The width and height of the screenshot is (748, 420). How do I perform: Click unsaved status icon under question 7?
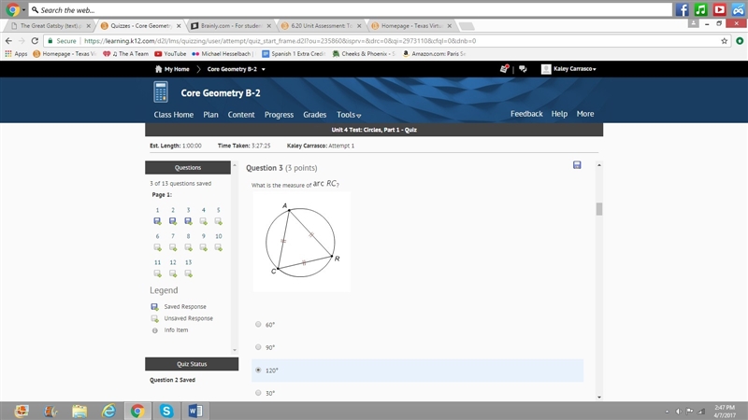(x=173, y=247)
